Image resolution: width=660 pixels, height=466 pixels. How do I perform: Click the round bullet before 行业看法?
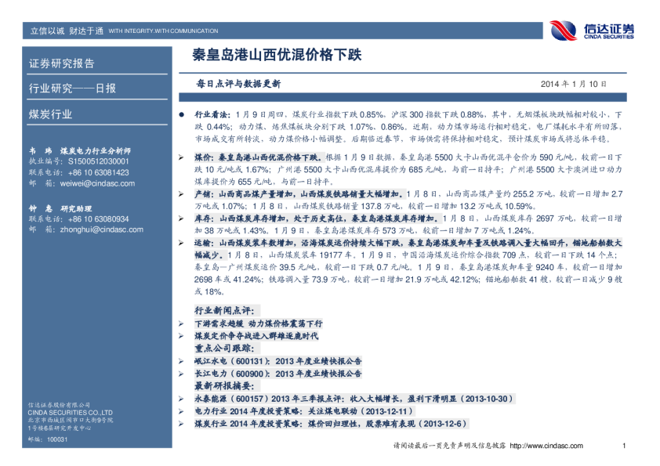click(x=182, y=114)
